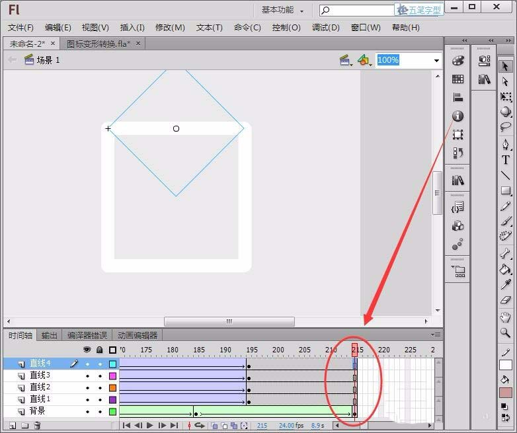Switch to the 输出 tab
517x433 pixels.
pyautogui.click(x=50, y=335)
